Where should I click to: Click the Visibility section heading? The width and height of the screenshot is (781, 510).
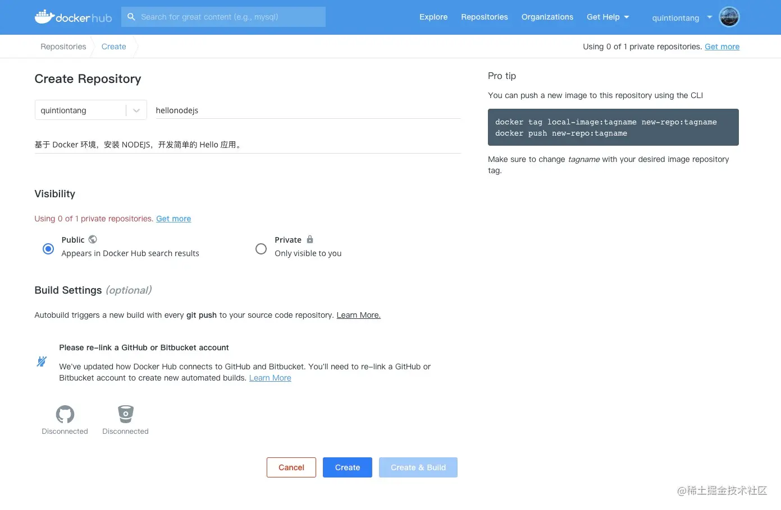click(x=55, y=194)
